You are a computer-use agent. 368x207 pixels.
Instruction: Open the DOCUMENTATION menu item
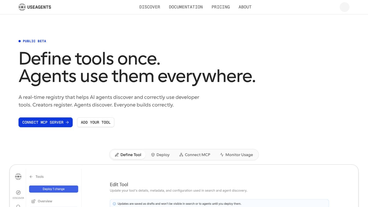click(186, 7)
